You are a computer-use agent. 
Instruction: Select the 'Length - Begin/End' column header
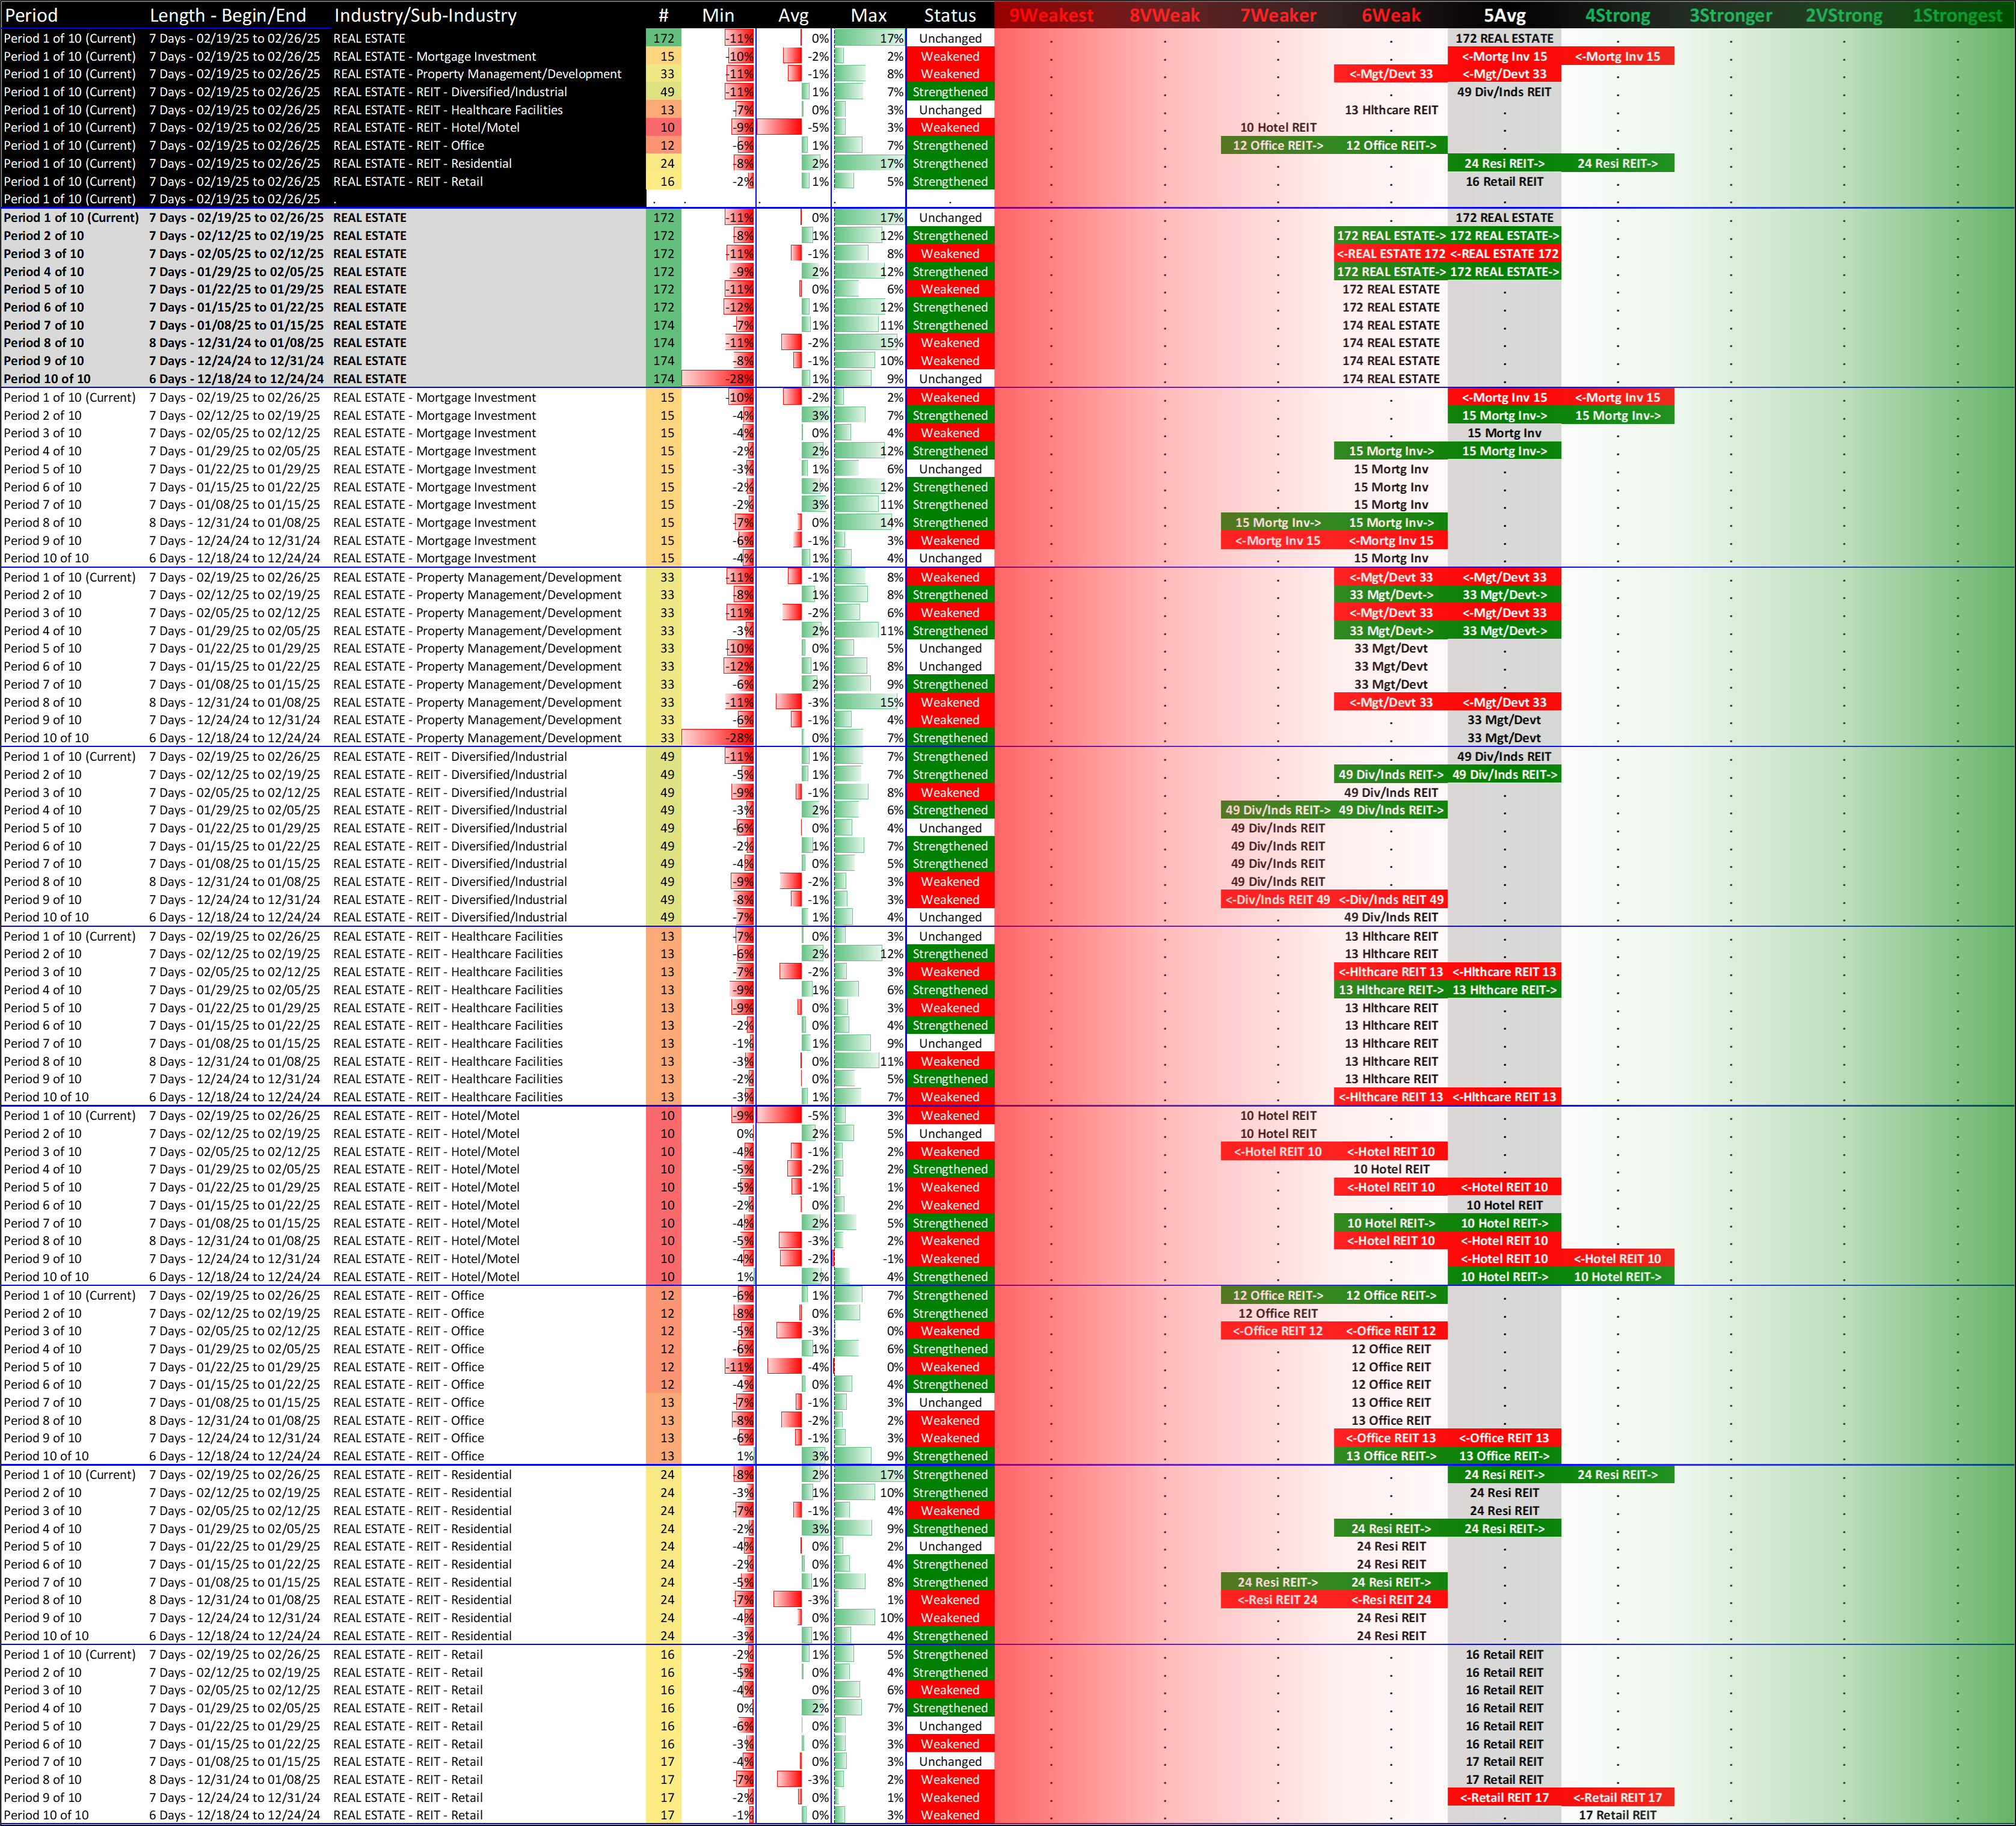(228, 15)
